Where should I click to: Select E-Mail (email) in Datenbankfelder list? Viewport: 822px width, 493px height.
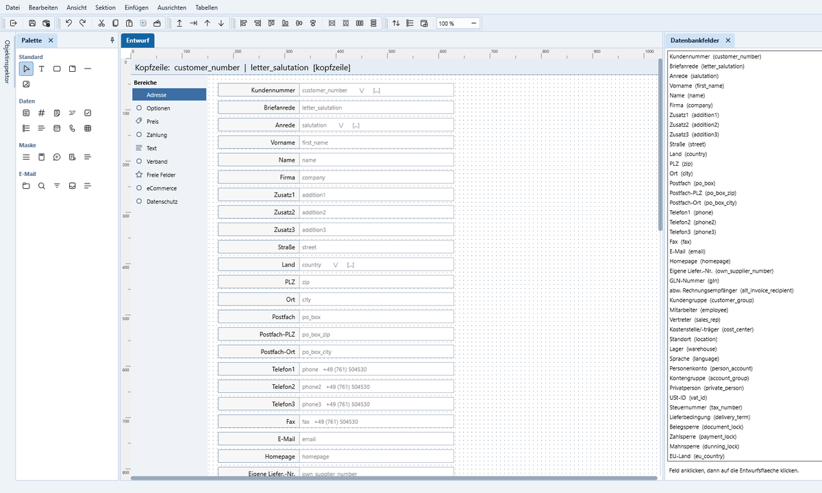pyautogui.click(x=687, y=251)
